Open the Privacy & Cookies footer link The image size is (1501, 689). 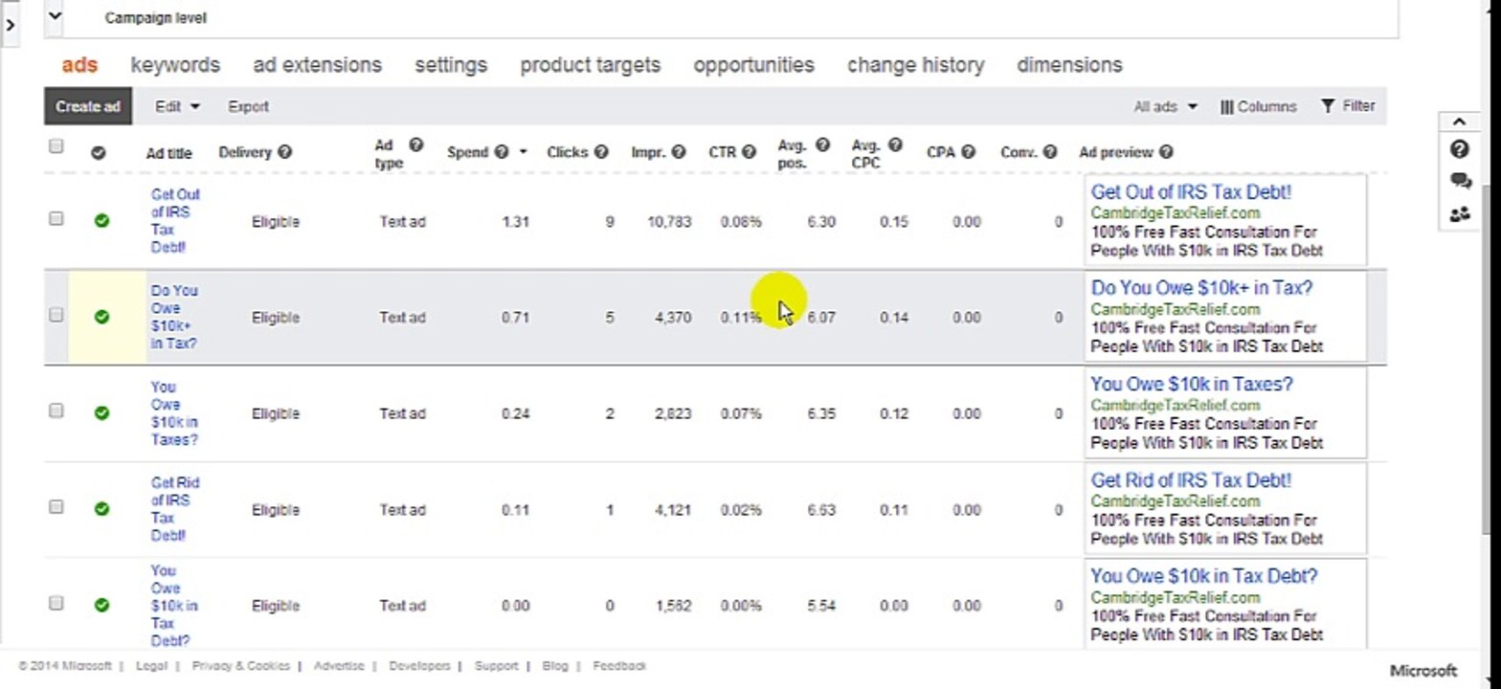click(x=240, y=666)
